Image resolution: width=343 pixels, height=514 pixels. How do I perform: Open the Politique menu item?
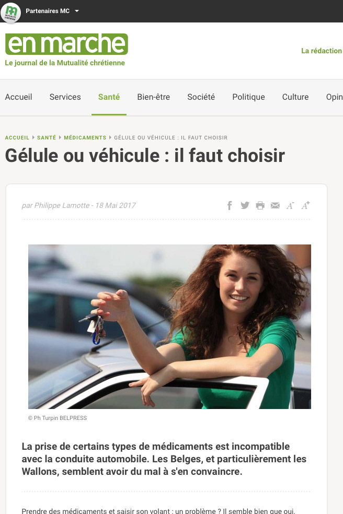pyautogui.click(x=248, y=97)
